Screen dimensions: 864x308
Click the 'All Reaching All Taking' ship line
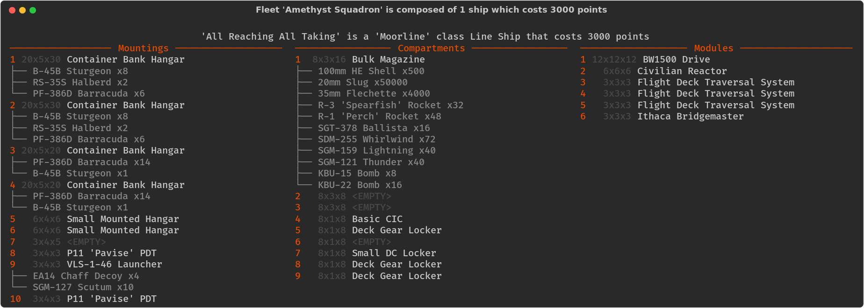(425, 36)
